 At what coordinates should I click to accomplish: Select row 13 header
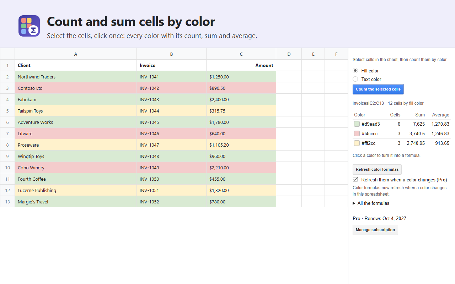coord(7,202)
